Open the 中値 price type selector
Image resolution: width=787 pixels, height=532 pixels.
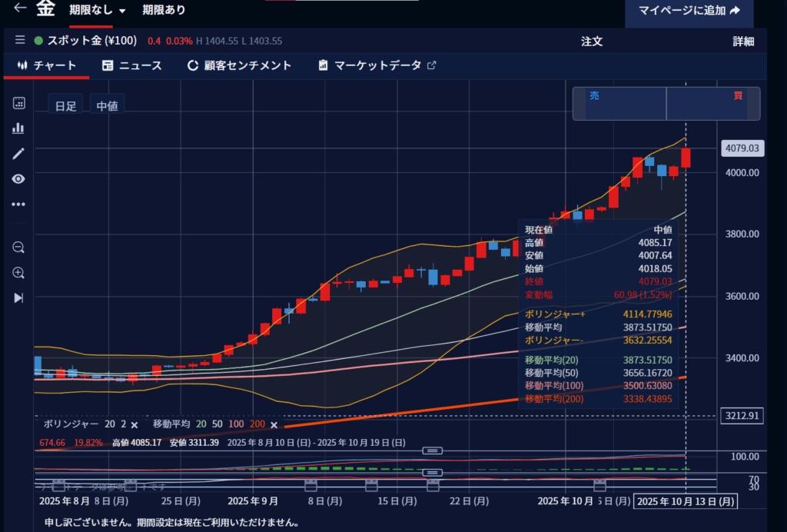coord(107,106)
